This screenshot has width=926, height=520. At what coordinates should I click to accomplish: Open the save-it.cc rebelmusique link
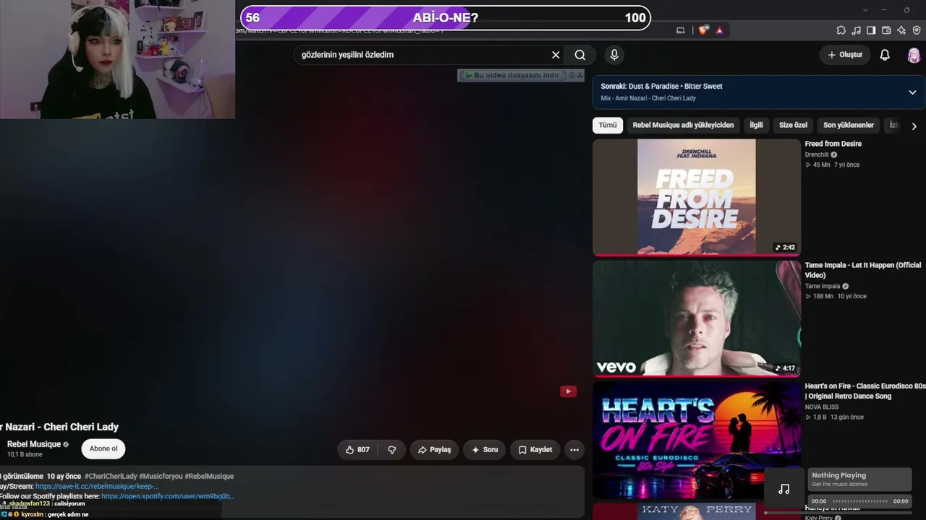coord(97,486)
